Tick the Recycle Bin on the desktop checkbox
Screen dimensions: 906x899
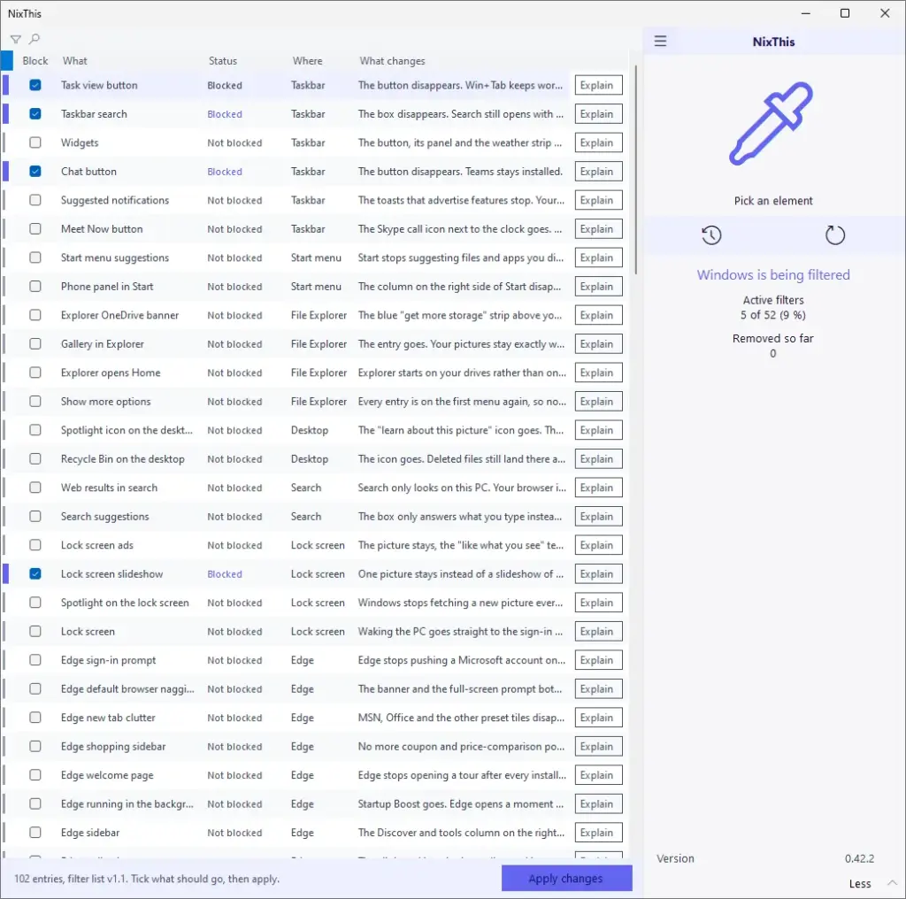click(x=35, y=458)
